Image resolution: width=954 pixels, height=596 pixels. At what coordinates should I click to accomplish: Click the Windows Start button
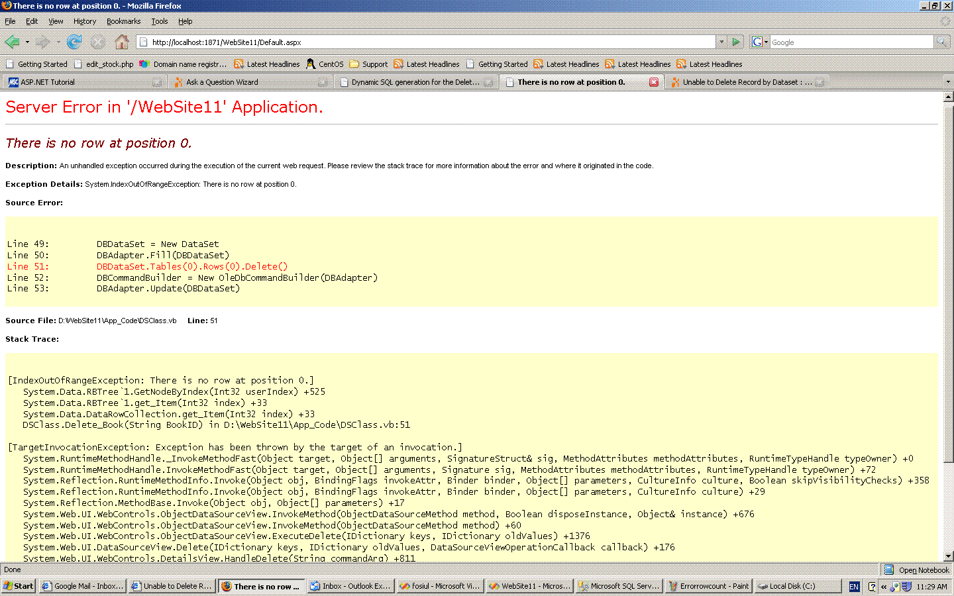tap(19, 586)
